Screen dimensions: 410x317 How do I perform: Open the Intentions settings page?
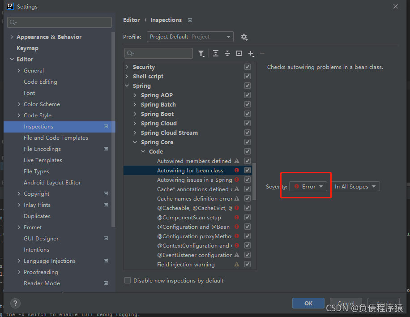click(36, 250)
